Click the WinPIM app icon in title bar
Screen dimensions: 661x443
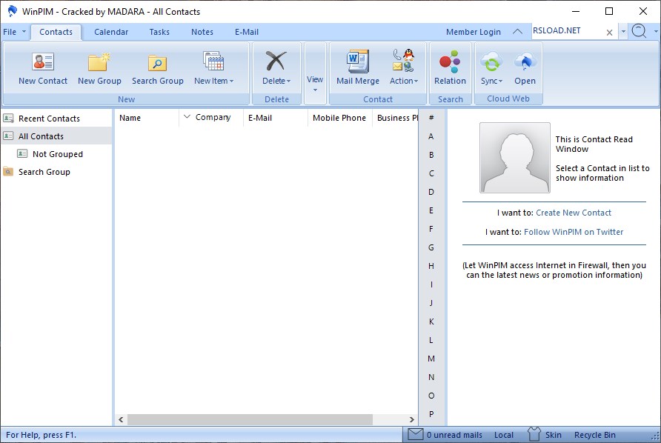click(12, 11)
